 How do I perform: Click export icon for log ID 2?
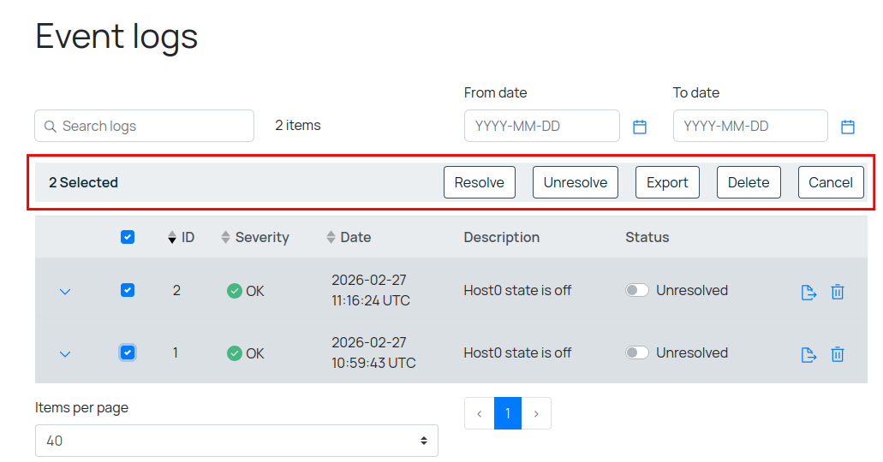coord(808,292)
